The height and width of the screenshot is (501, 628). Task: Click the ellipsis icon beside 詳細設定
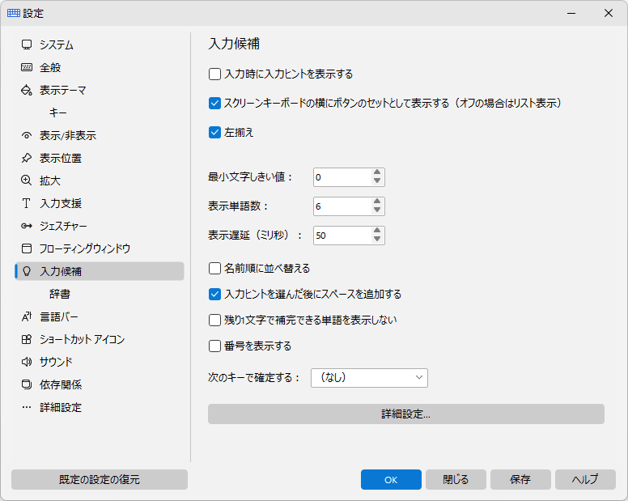[27, 407]
